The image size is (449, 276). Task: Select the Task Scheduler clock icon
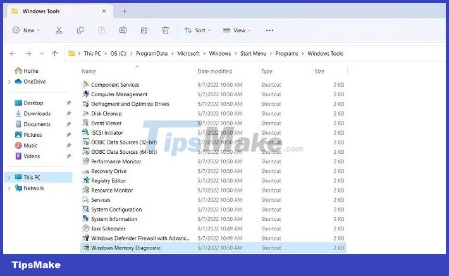pyautogui.click(x=85, y=229)
